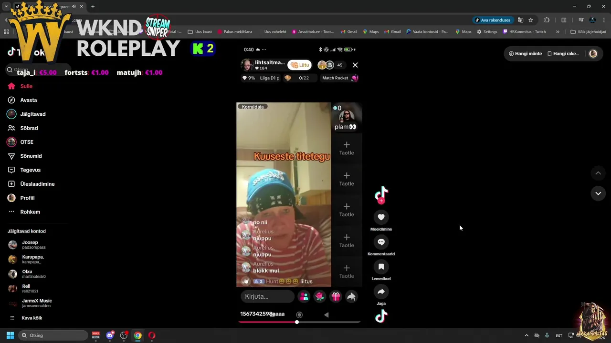The image size is (611, 343).
Task: Click the back triangle control
Action: [326, 315]
